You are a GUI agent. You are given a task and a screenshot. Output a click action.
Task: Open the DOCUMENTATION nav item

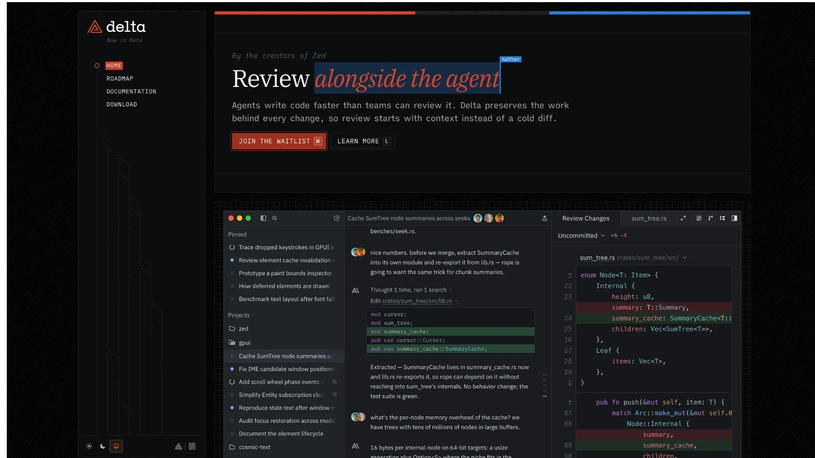[x=132, y=92]
